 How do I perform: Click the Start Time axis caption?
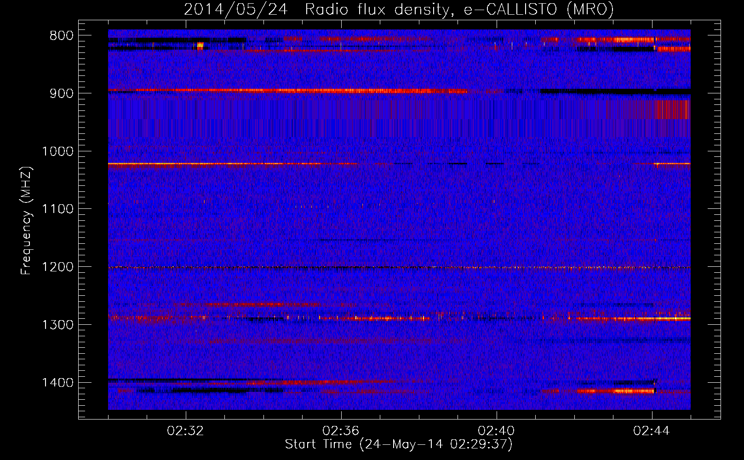coord(399,444)
